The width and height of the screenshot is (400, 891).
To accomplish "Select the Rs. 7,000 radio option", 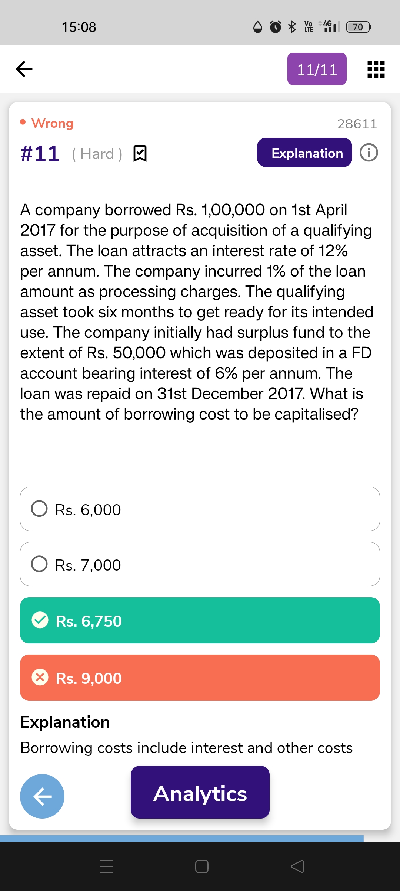I will pos(39,564).
